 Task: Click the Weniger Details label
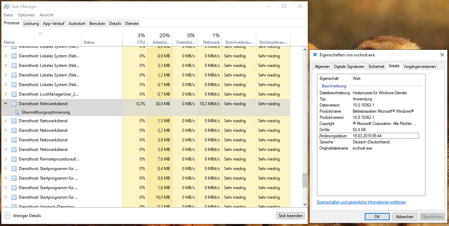pos(27,216)
